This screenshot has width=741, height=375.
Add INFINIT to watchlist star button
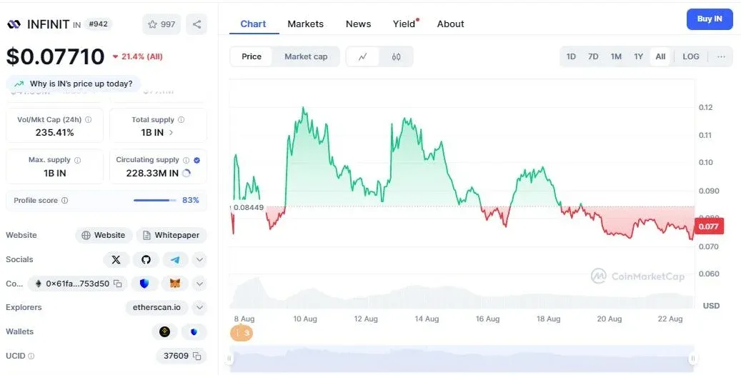click(161, 24)
